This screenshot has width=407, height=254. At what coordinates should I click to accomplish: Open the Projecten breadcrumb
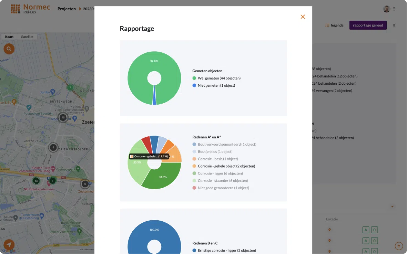(67, 9)
